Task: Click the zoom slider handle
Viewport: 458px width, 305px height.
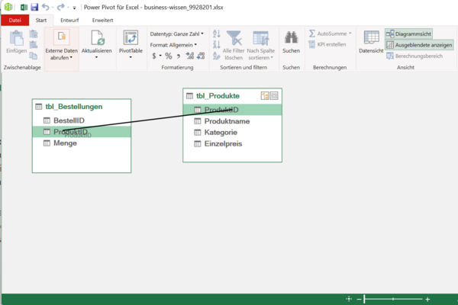Action: tap(364, 299)
